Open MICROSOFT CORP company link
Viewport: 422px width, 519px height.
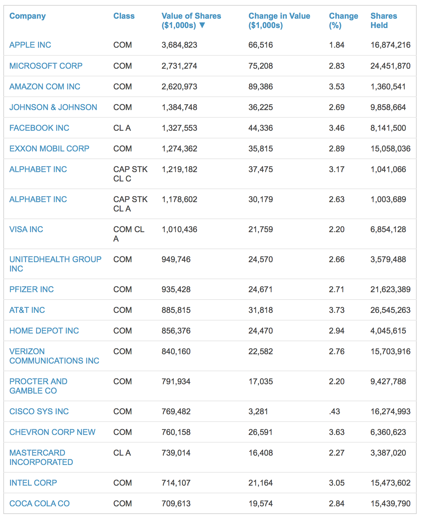[x=46, y=66]
